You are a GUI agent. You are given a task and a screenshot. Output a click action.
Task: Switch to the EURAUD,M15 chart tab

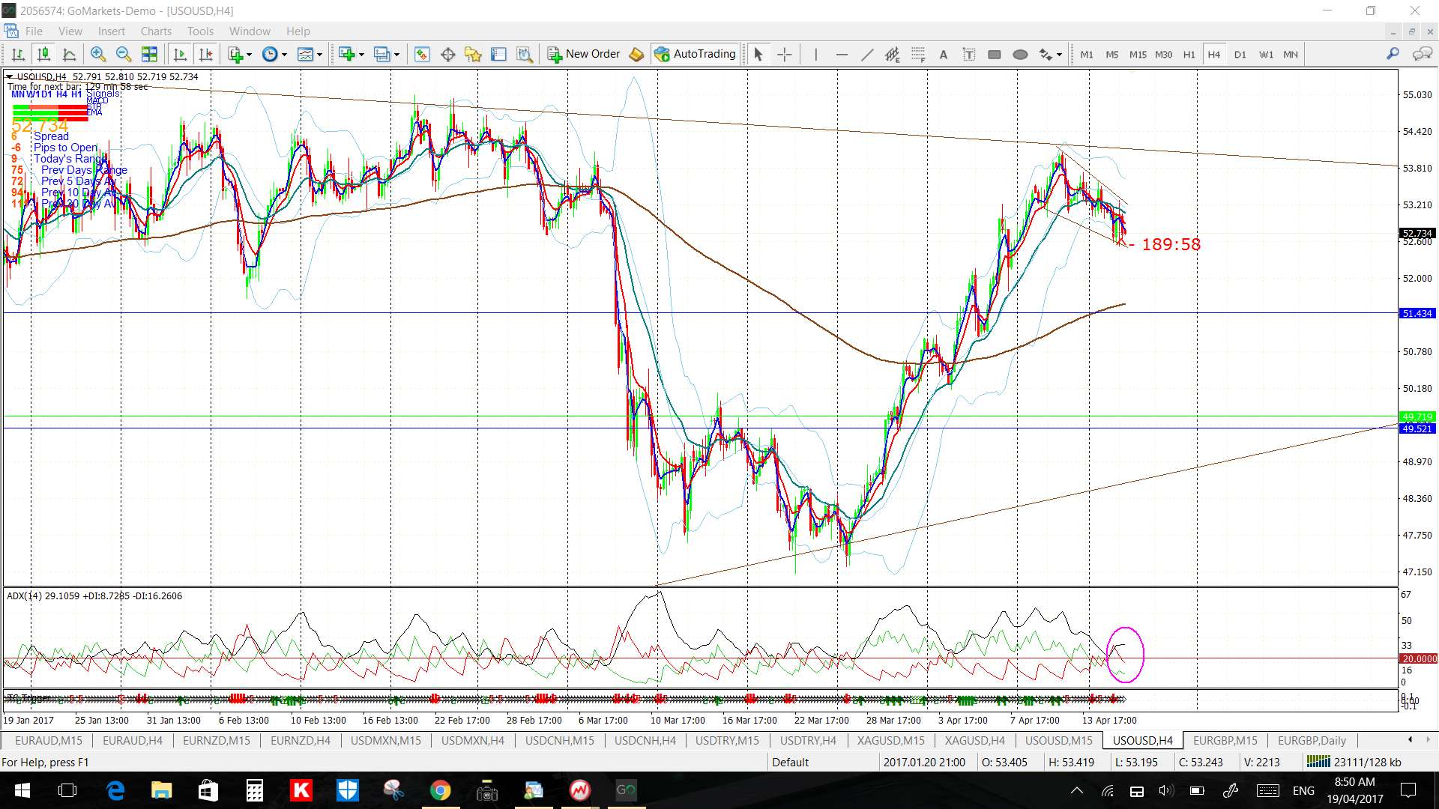[49, 740]
